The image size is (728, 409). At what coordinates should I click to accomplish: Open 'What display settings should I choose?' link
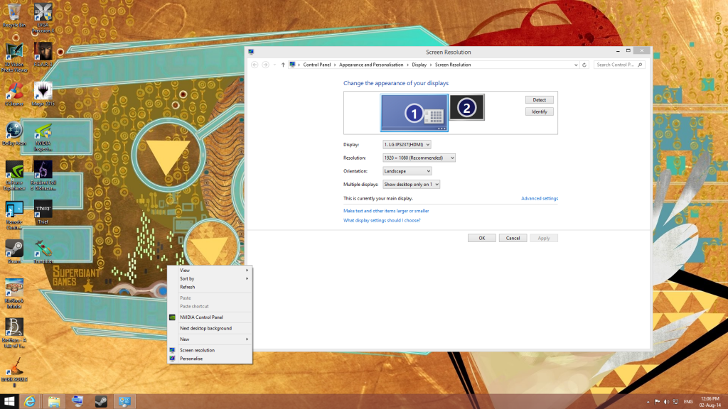pos(382,221)
